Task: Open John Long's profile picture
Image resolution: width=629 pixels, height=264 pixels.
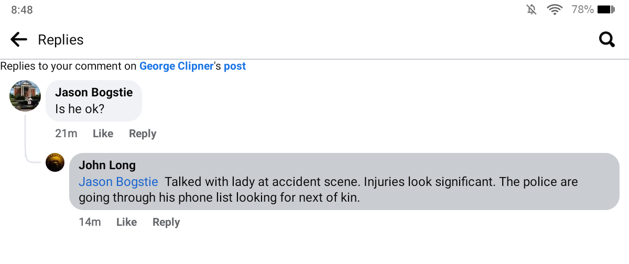Action: (55, 162)
